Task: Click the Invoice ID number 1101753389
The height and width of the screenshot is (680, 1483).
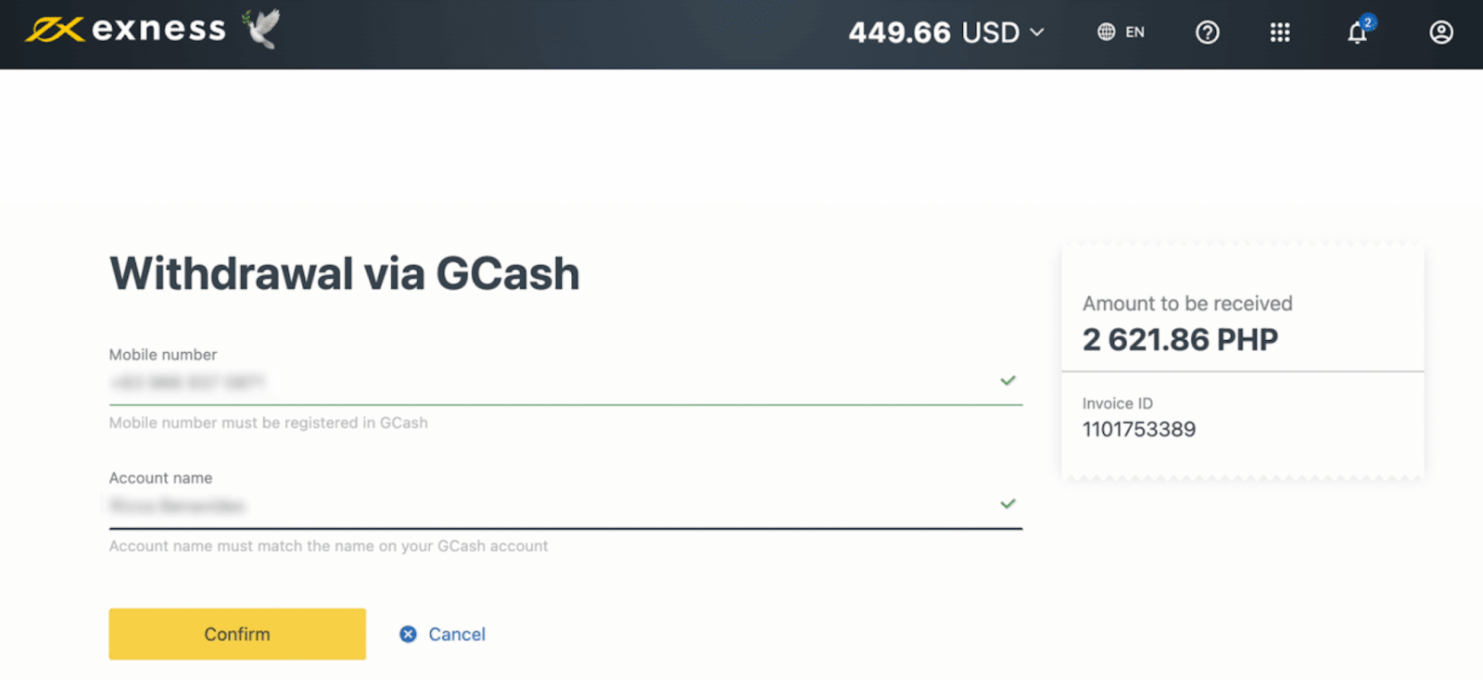Action: (1138, 429)
